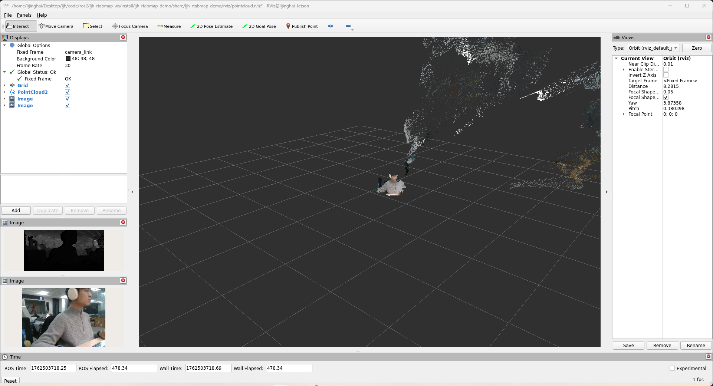Close the depth Image panel
This screenshot has width=713, height=386.
point(123,222)
